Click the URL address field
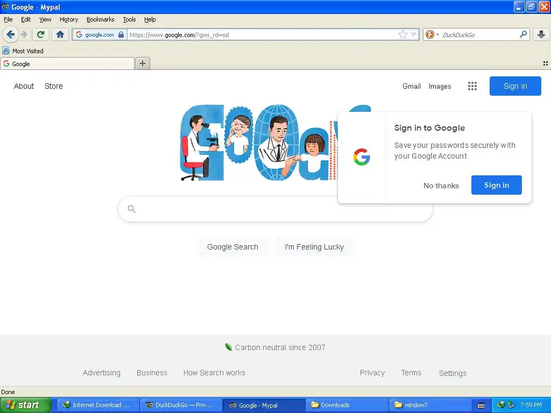This screenshot has width=551, height=413. 263,35
